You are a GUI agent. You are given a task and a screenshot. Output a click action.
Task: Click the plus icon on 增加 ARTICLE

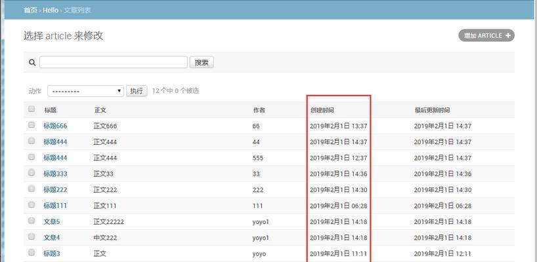(508, 35)
